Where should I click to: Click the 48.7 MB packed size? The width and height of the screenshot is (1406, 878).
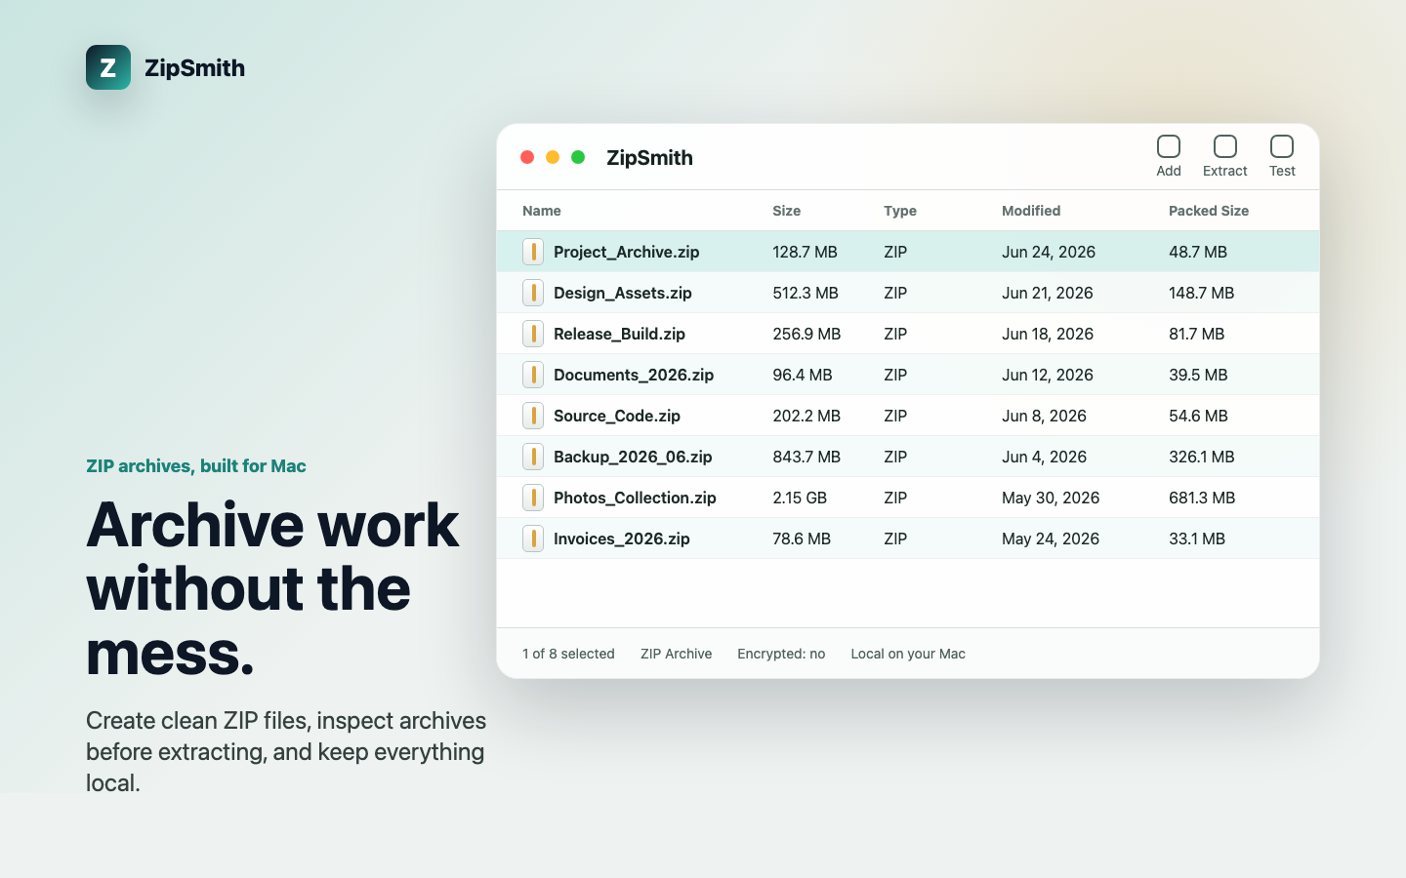click(1198, 252)
